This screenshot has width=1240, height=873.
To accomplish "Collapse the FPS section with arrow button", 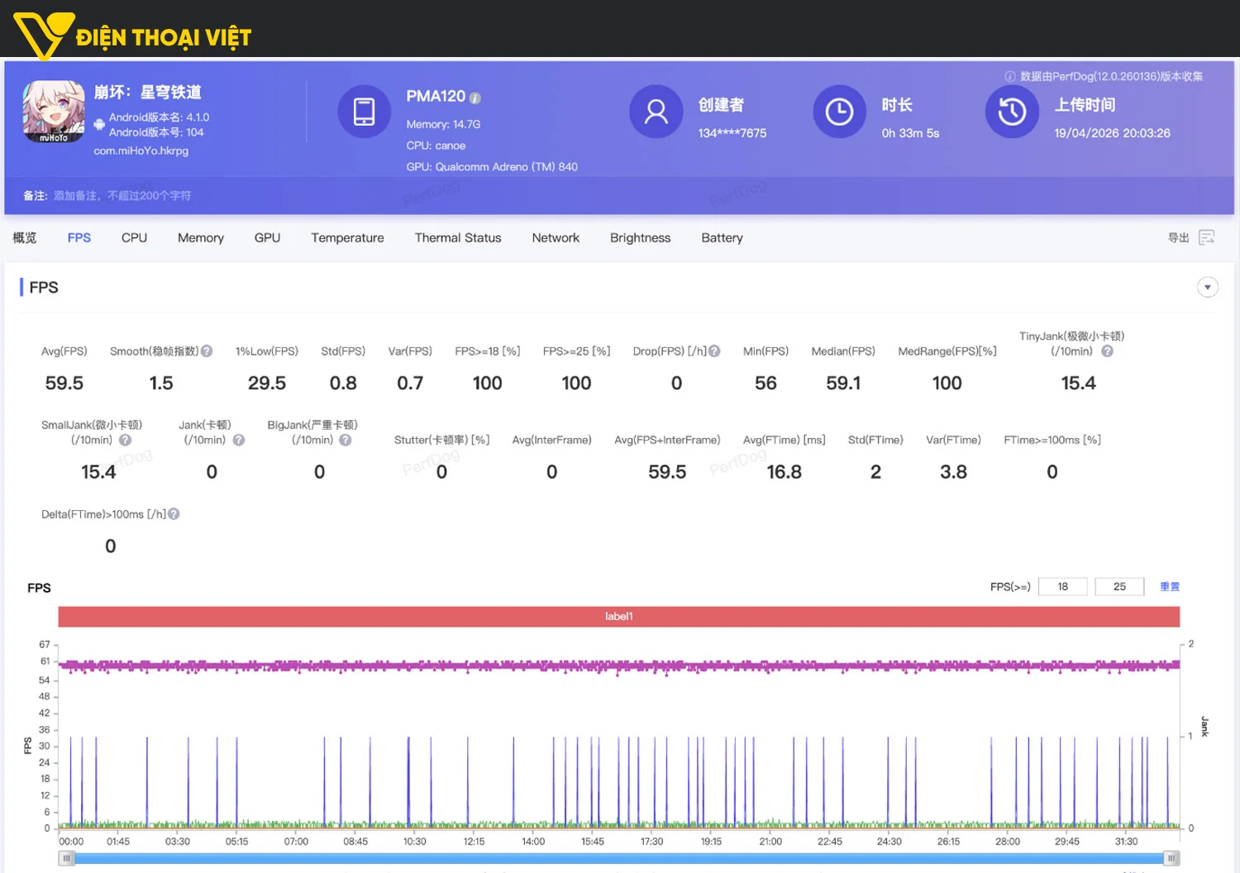I will 1207,288.
